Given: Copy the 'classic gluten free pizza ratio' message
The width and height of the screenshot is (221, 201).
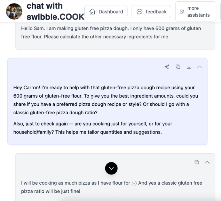Looking at the screenshot, I should pyautogui.click(x=197, y=162).
